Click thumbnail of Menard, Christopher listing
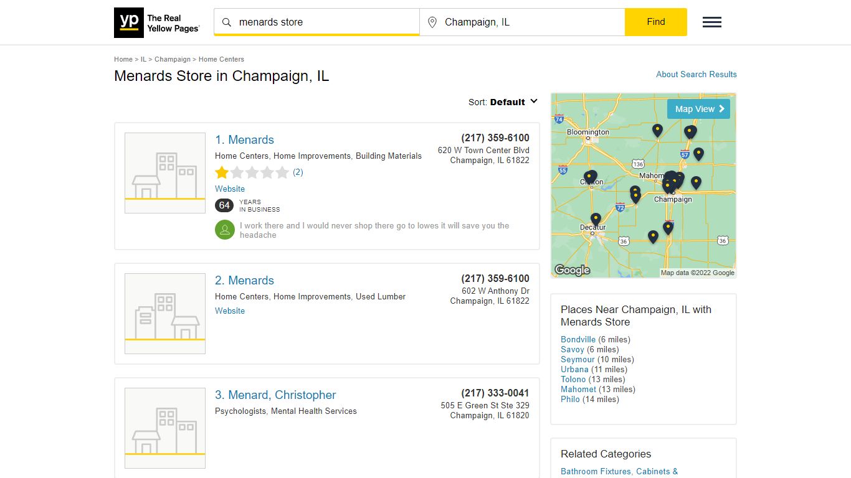The width and height of the screenshot is (851, 478). [x=165, y=428]
